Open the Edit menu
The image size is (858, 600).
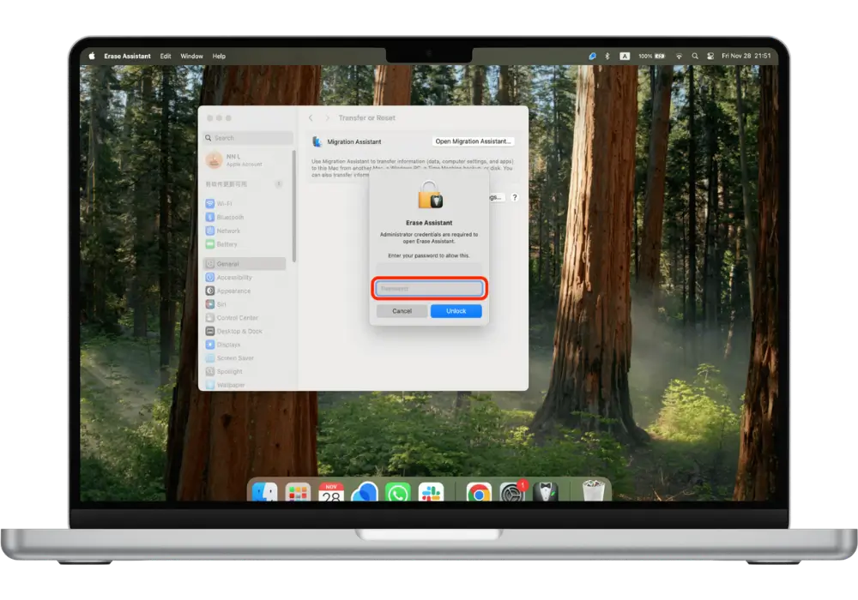(165, 56)
